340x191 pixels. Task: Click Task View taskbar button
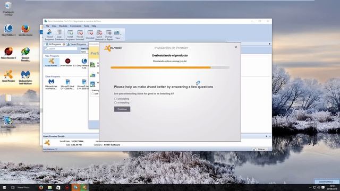(13, 187)
